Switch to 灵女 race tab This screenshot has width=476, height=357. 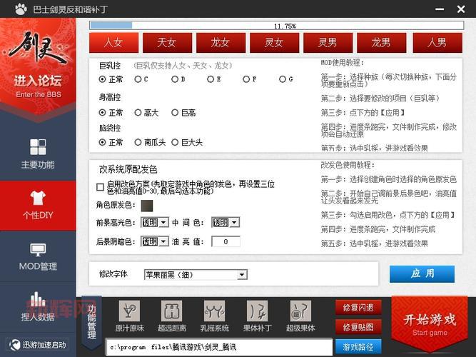tap(275, 42)
